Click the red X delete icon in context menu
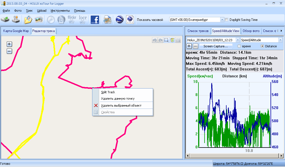Viewport: 285px width, 167px height. (96, 105)
